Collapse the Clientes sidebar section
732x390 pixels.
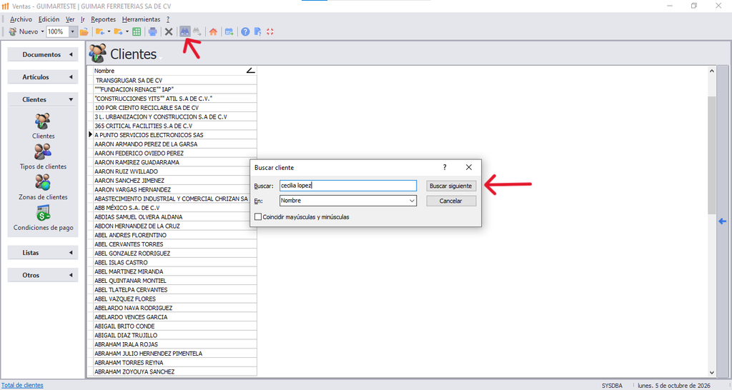[x=43, y=99]
